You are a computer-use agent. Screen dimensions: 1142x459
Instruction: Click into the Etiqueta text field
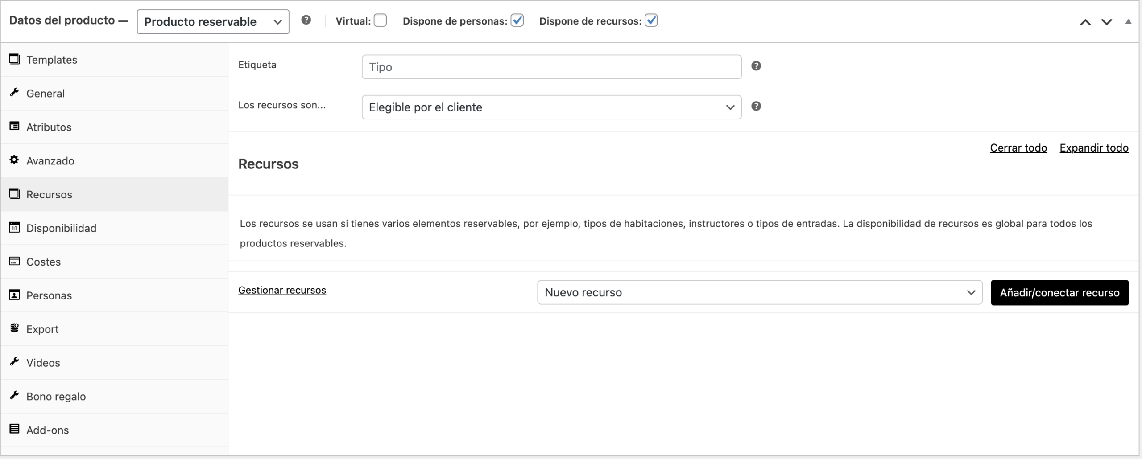click(551, 67)
